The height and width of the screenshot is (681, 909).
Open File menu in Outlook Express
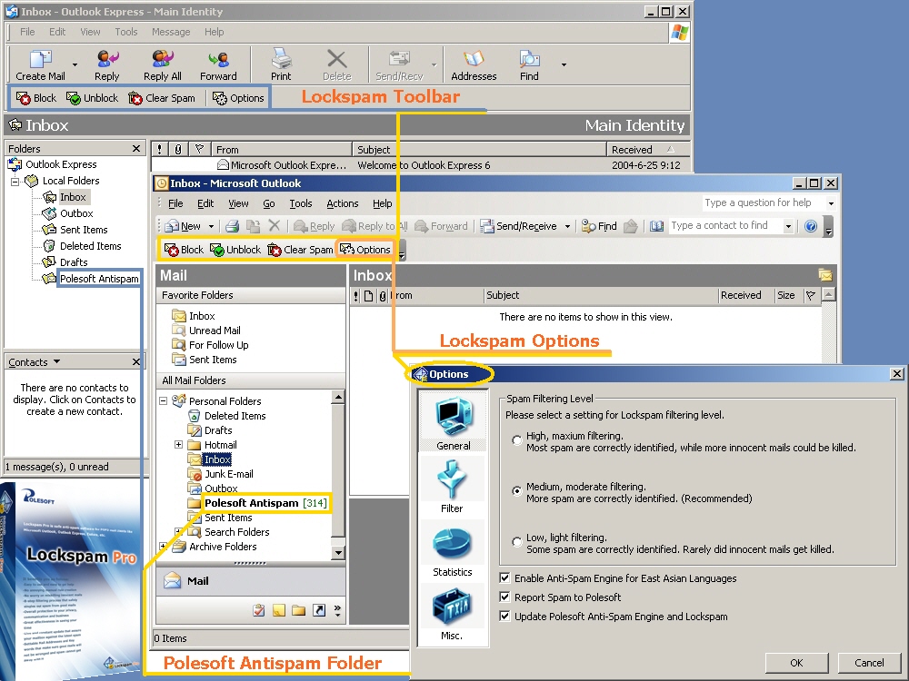pyautogui.click(x=27, y=32)
